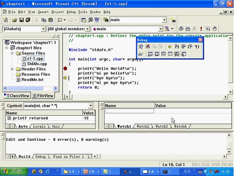The width and height of the screenshot is (247, 176).
Task: Toggle the Watch window in the Debug toolbar
Action: tap(150, 54)
